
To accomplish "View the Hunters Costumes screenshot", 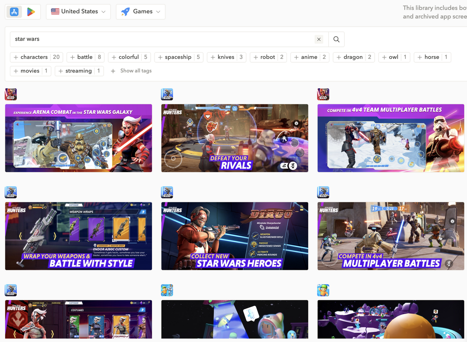I will [79, 319].
